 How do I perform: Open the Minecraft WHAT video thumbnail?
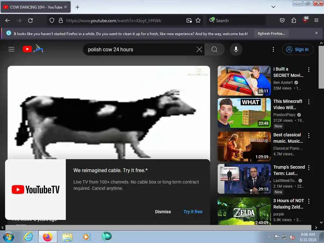(x=244, y=113)
